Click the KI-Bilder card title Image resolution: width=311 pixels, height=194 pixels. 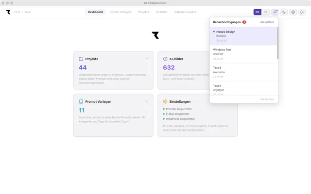coord(176,59)
